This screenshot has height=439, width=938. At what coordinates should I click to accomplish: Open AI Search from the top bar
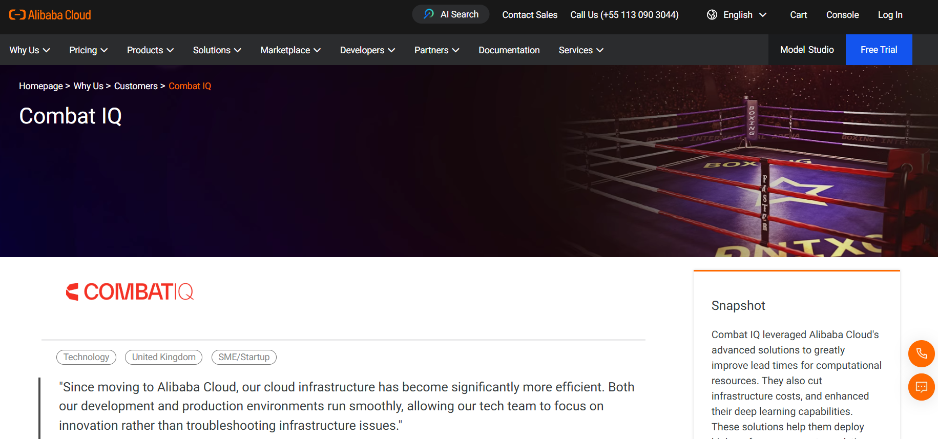click(x=451, y=14)
